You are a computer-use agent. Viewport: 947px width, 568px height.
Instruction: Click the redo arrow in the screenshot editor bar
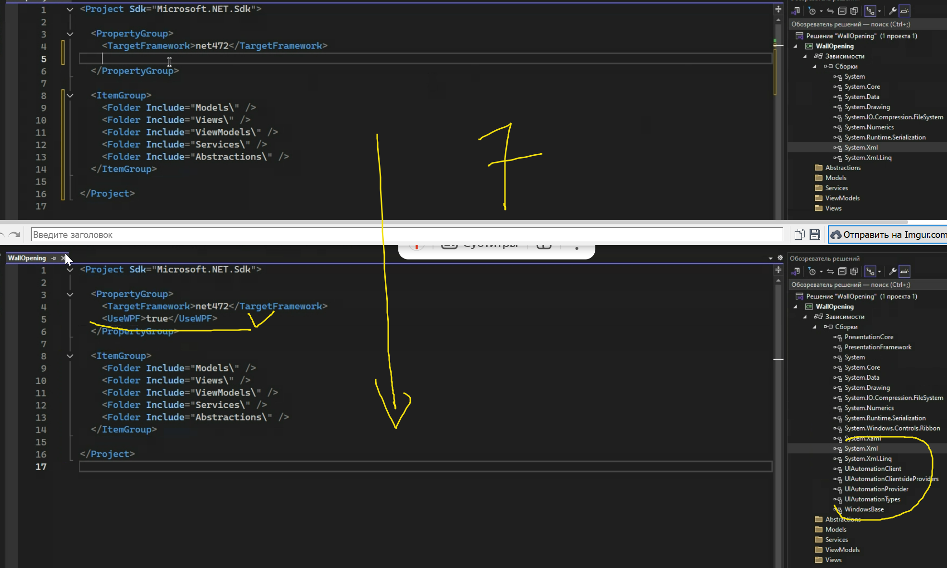pos(15,235)
